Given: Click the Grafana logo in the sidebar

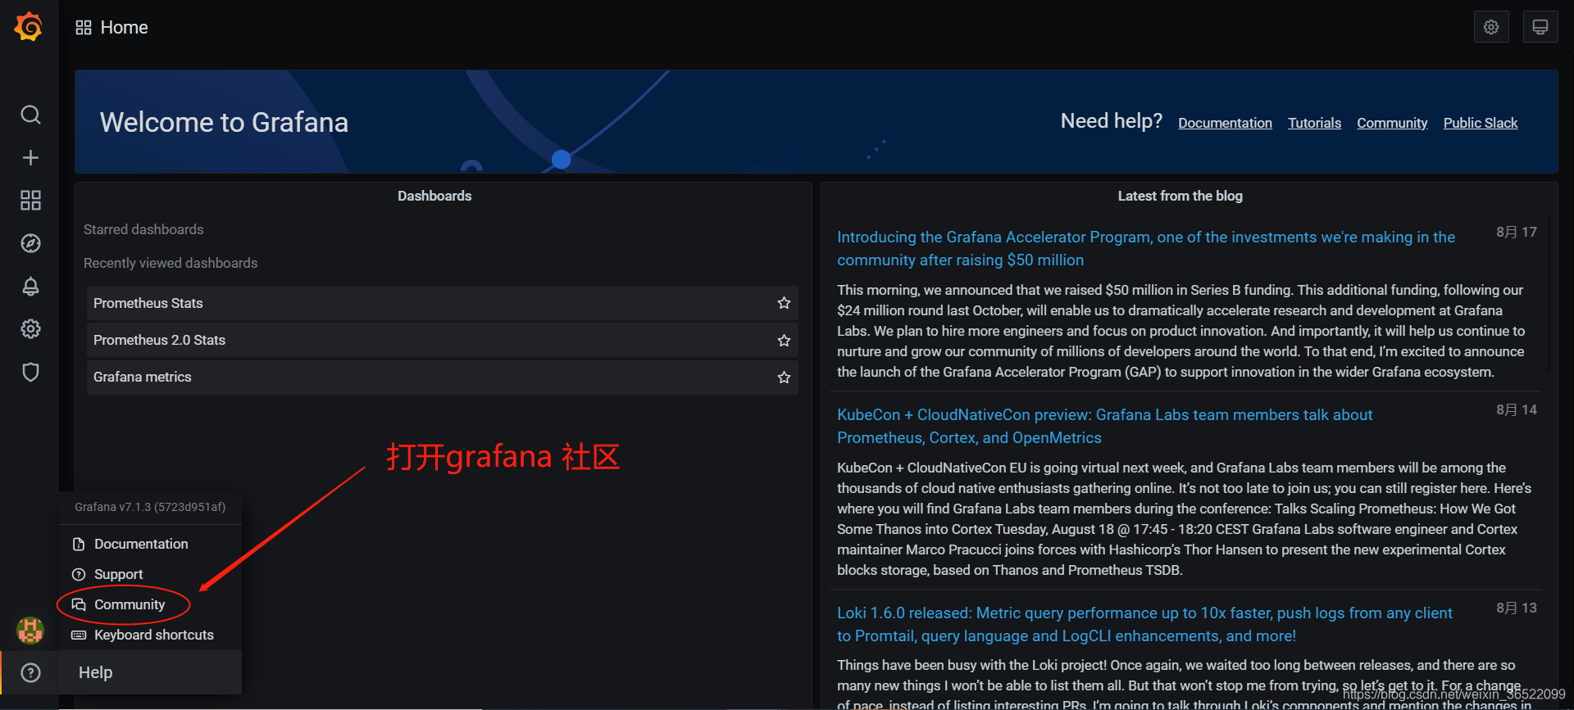Looking at the screenshot, I should pos(29,27).
